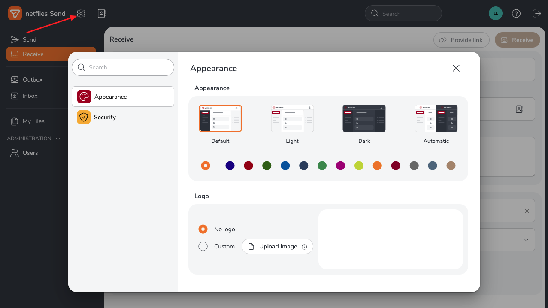Click the contacts icon in recipient field
548x308 pixels.
point(519,109)
